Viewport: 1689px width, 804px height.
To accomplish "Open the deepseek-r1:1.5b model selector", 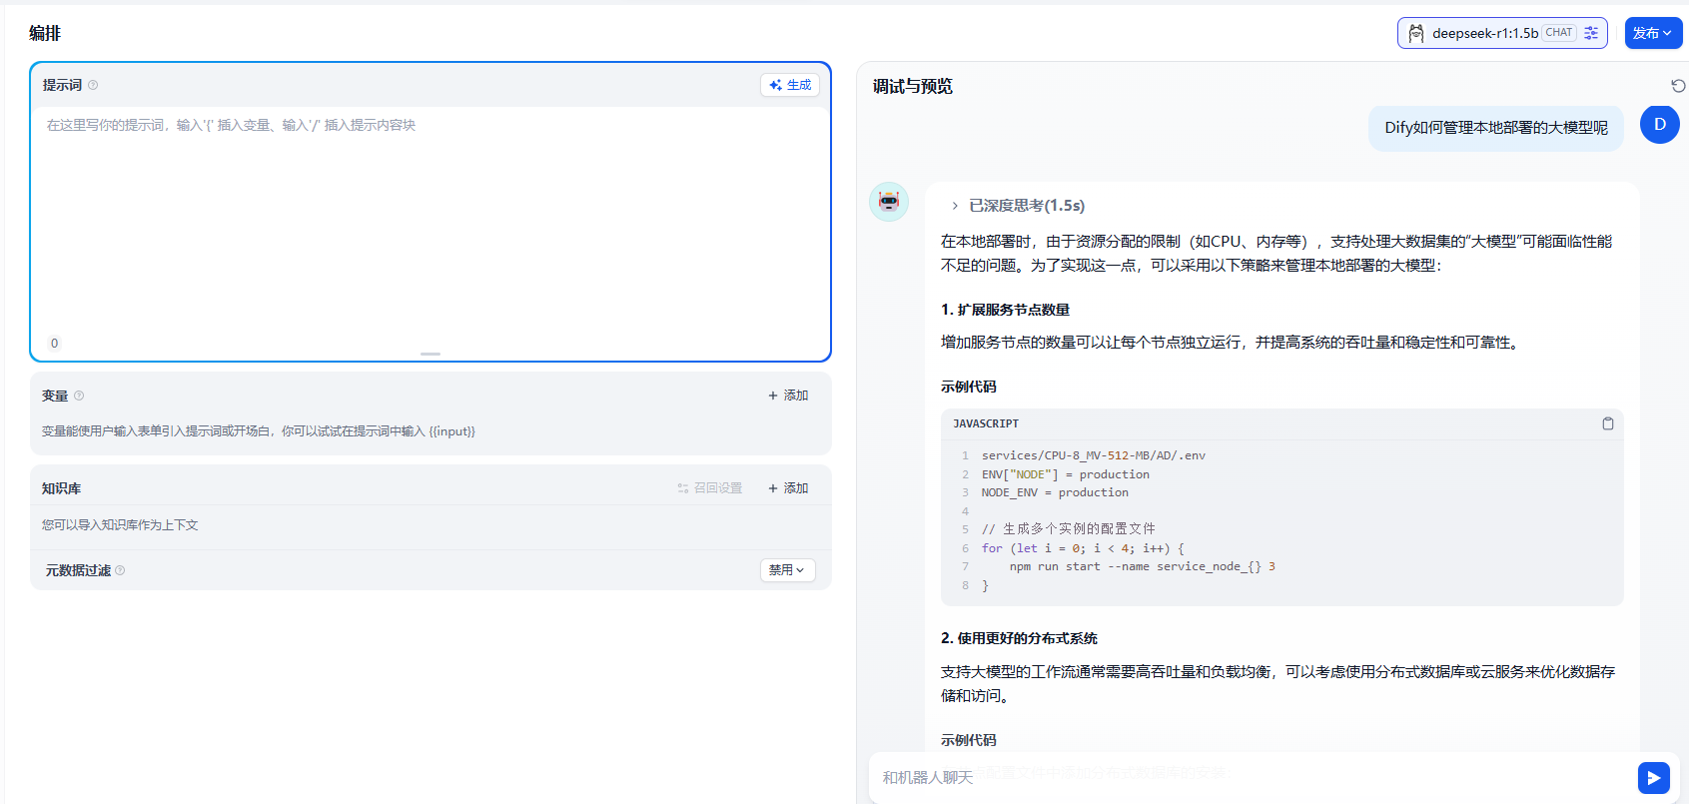I will click(x=1484, y=33).
